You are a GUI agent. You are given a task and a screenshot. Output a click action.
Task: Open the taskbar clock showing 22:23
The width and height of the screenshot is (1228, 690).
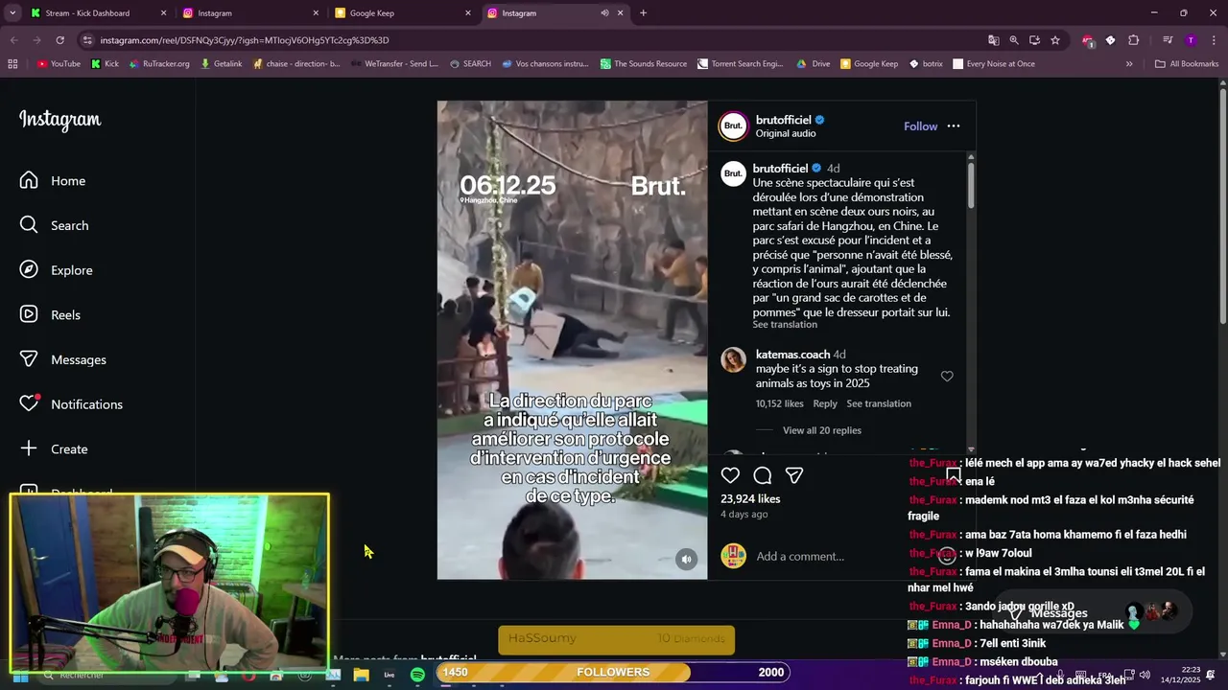[1183, 675]
